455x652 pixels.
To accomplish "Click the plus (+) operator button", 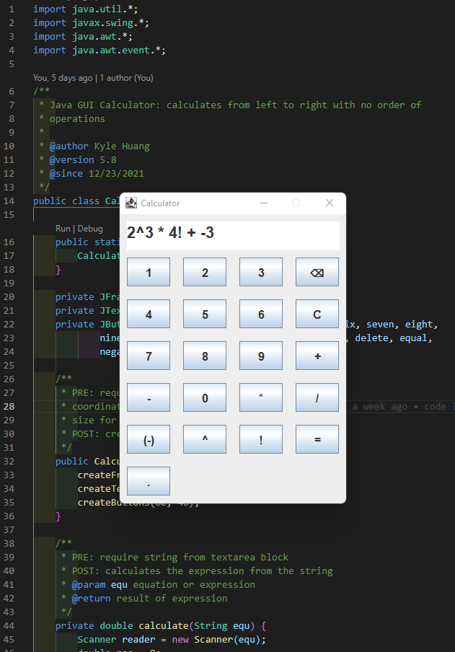I will click(x=317, y=356).
